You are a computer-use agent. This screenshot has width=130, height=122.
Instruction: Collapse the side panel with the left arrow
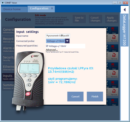tap(124, 10)
